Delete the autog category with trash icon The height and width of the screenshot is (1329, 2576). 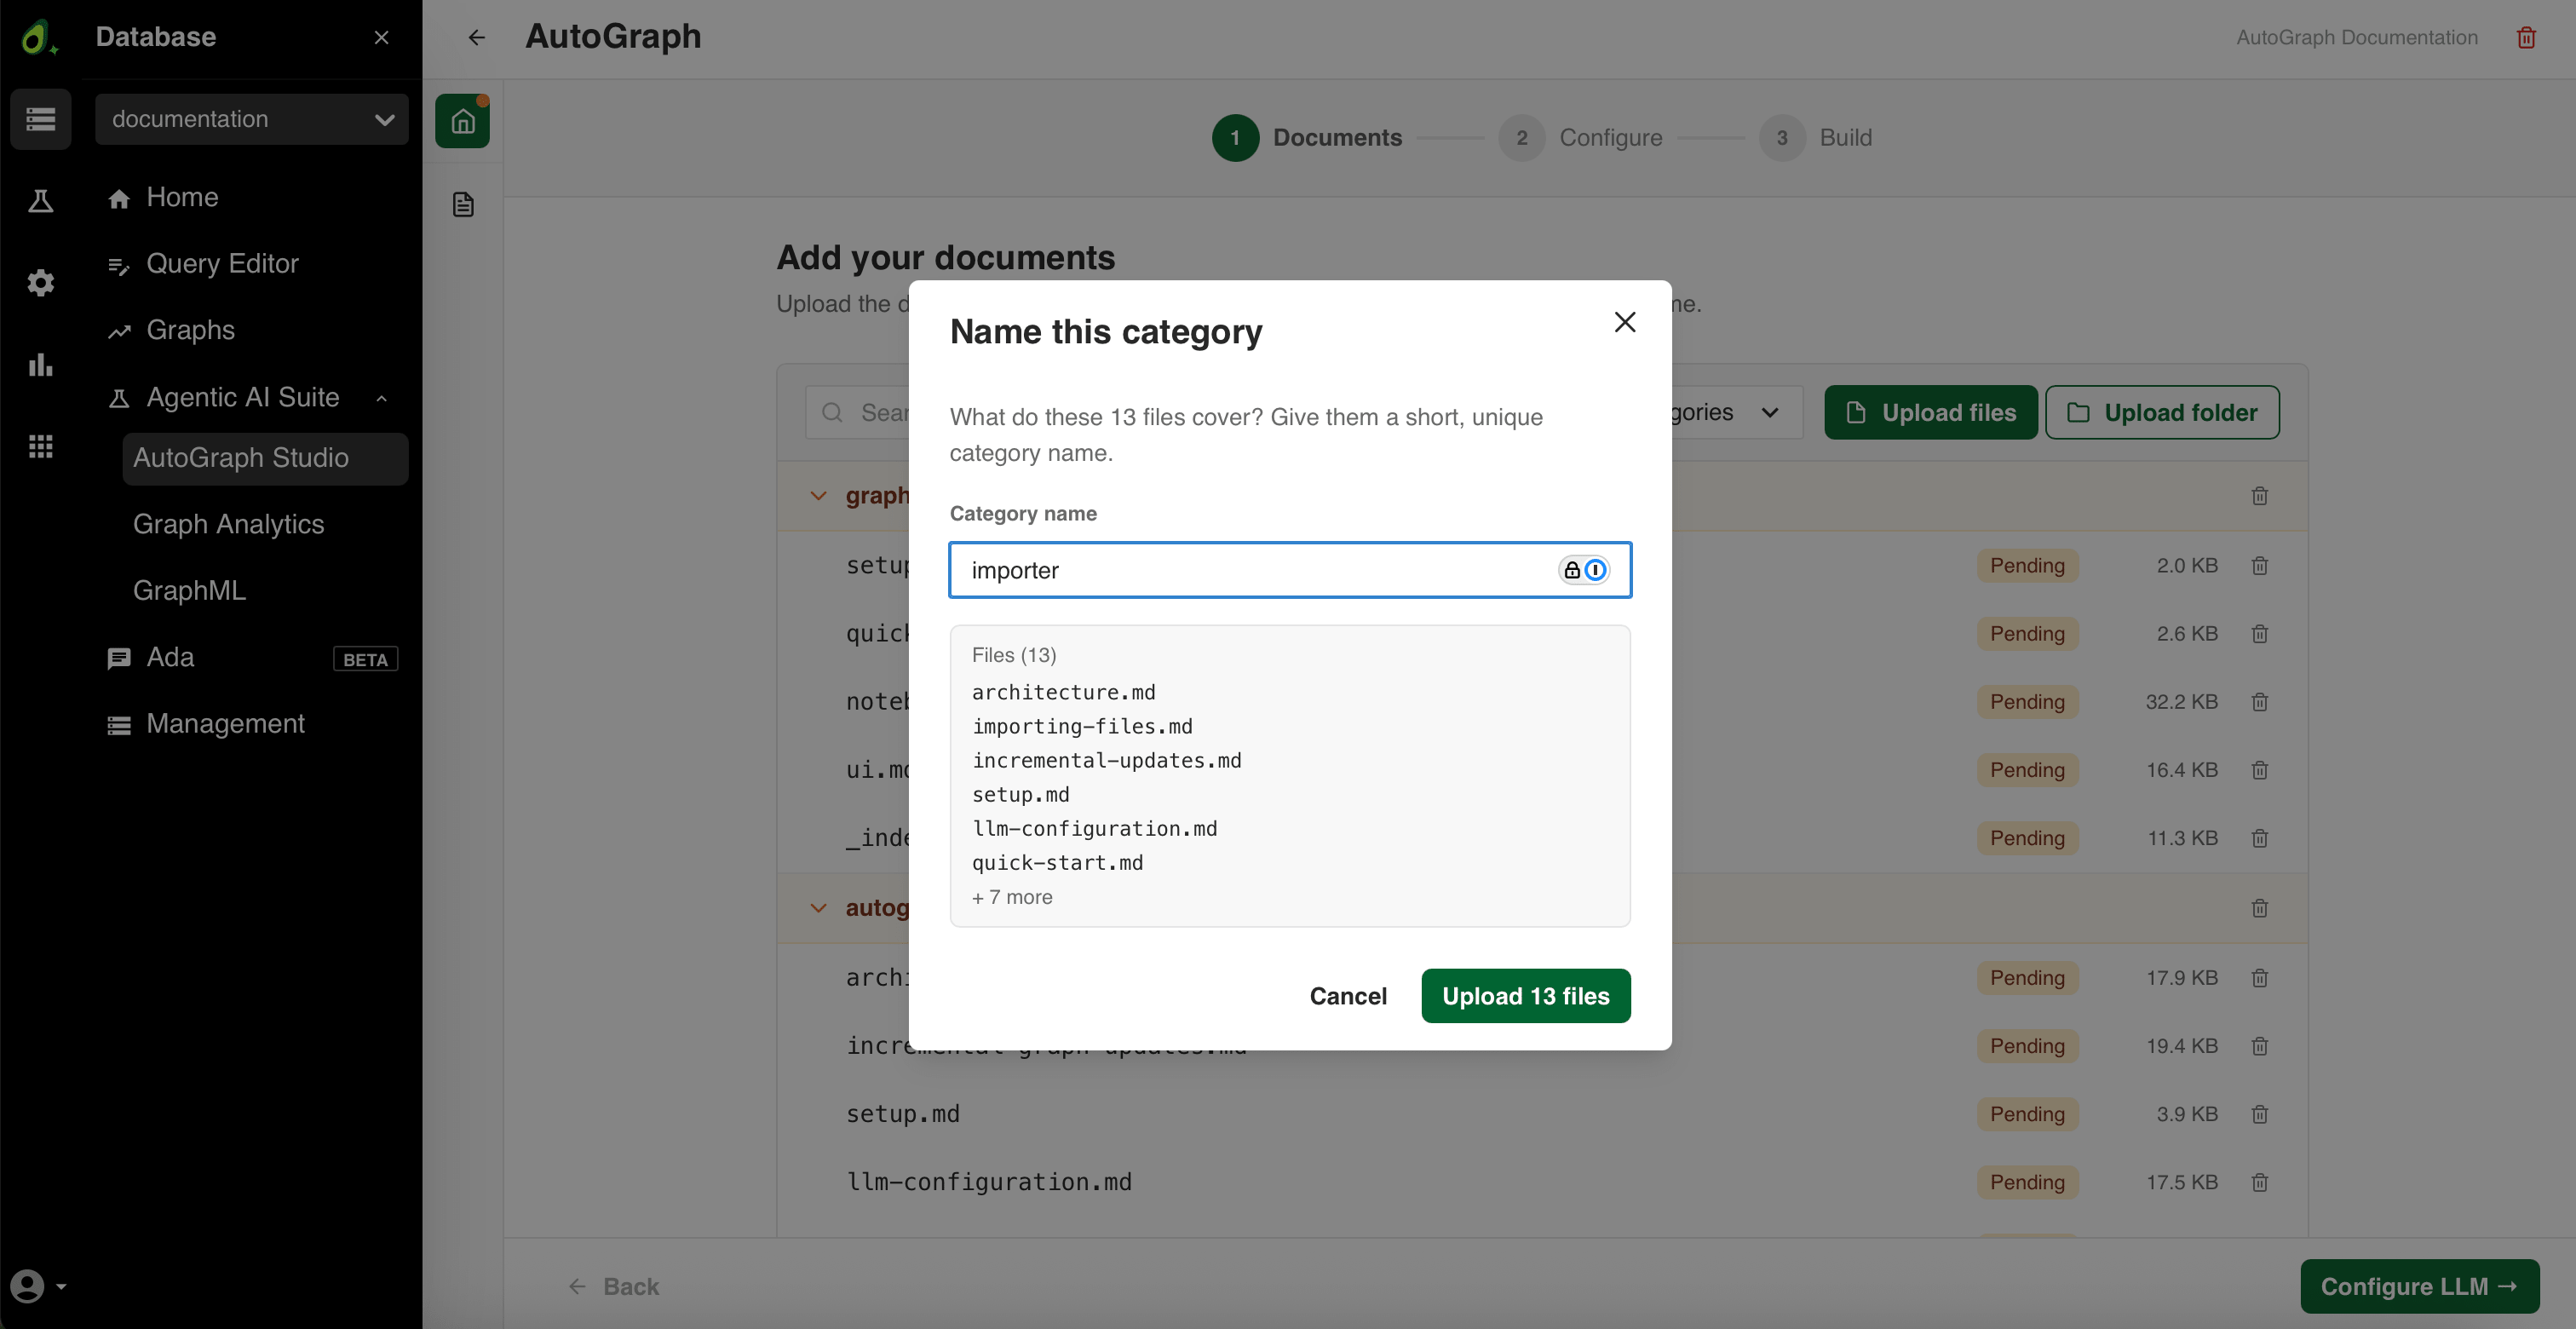click(x=2259, y=908)
